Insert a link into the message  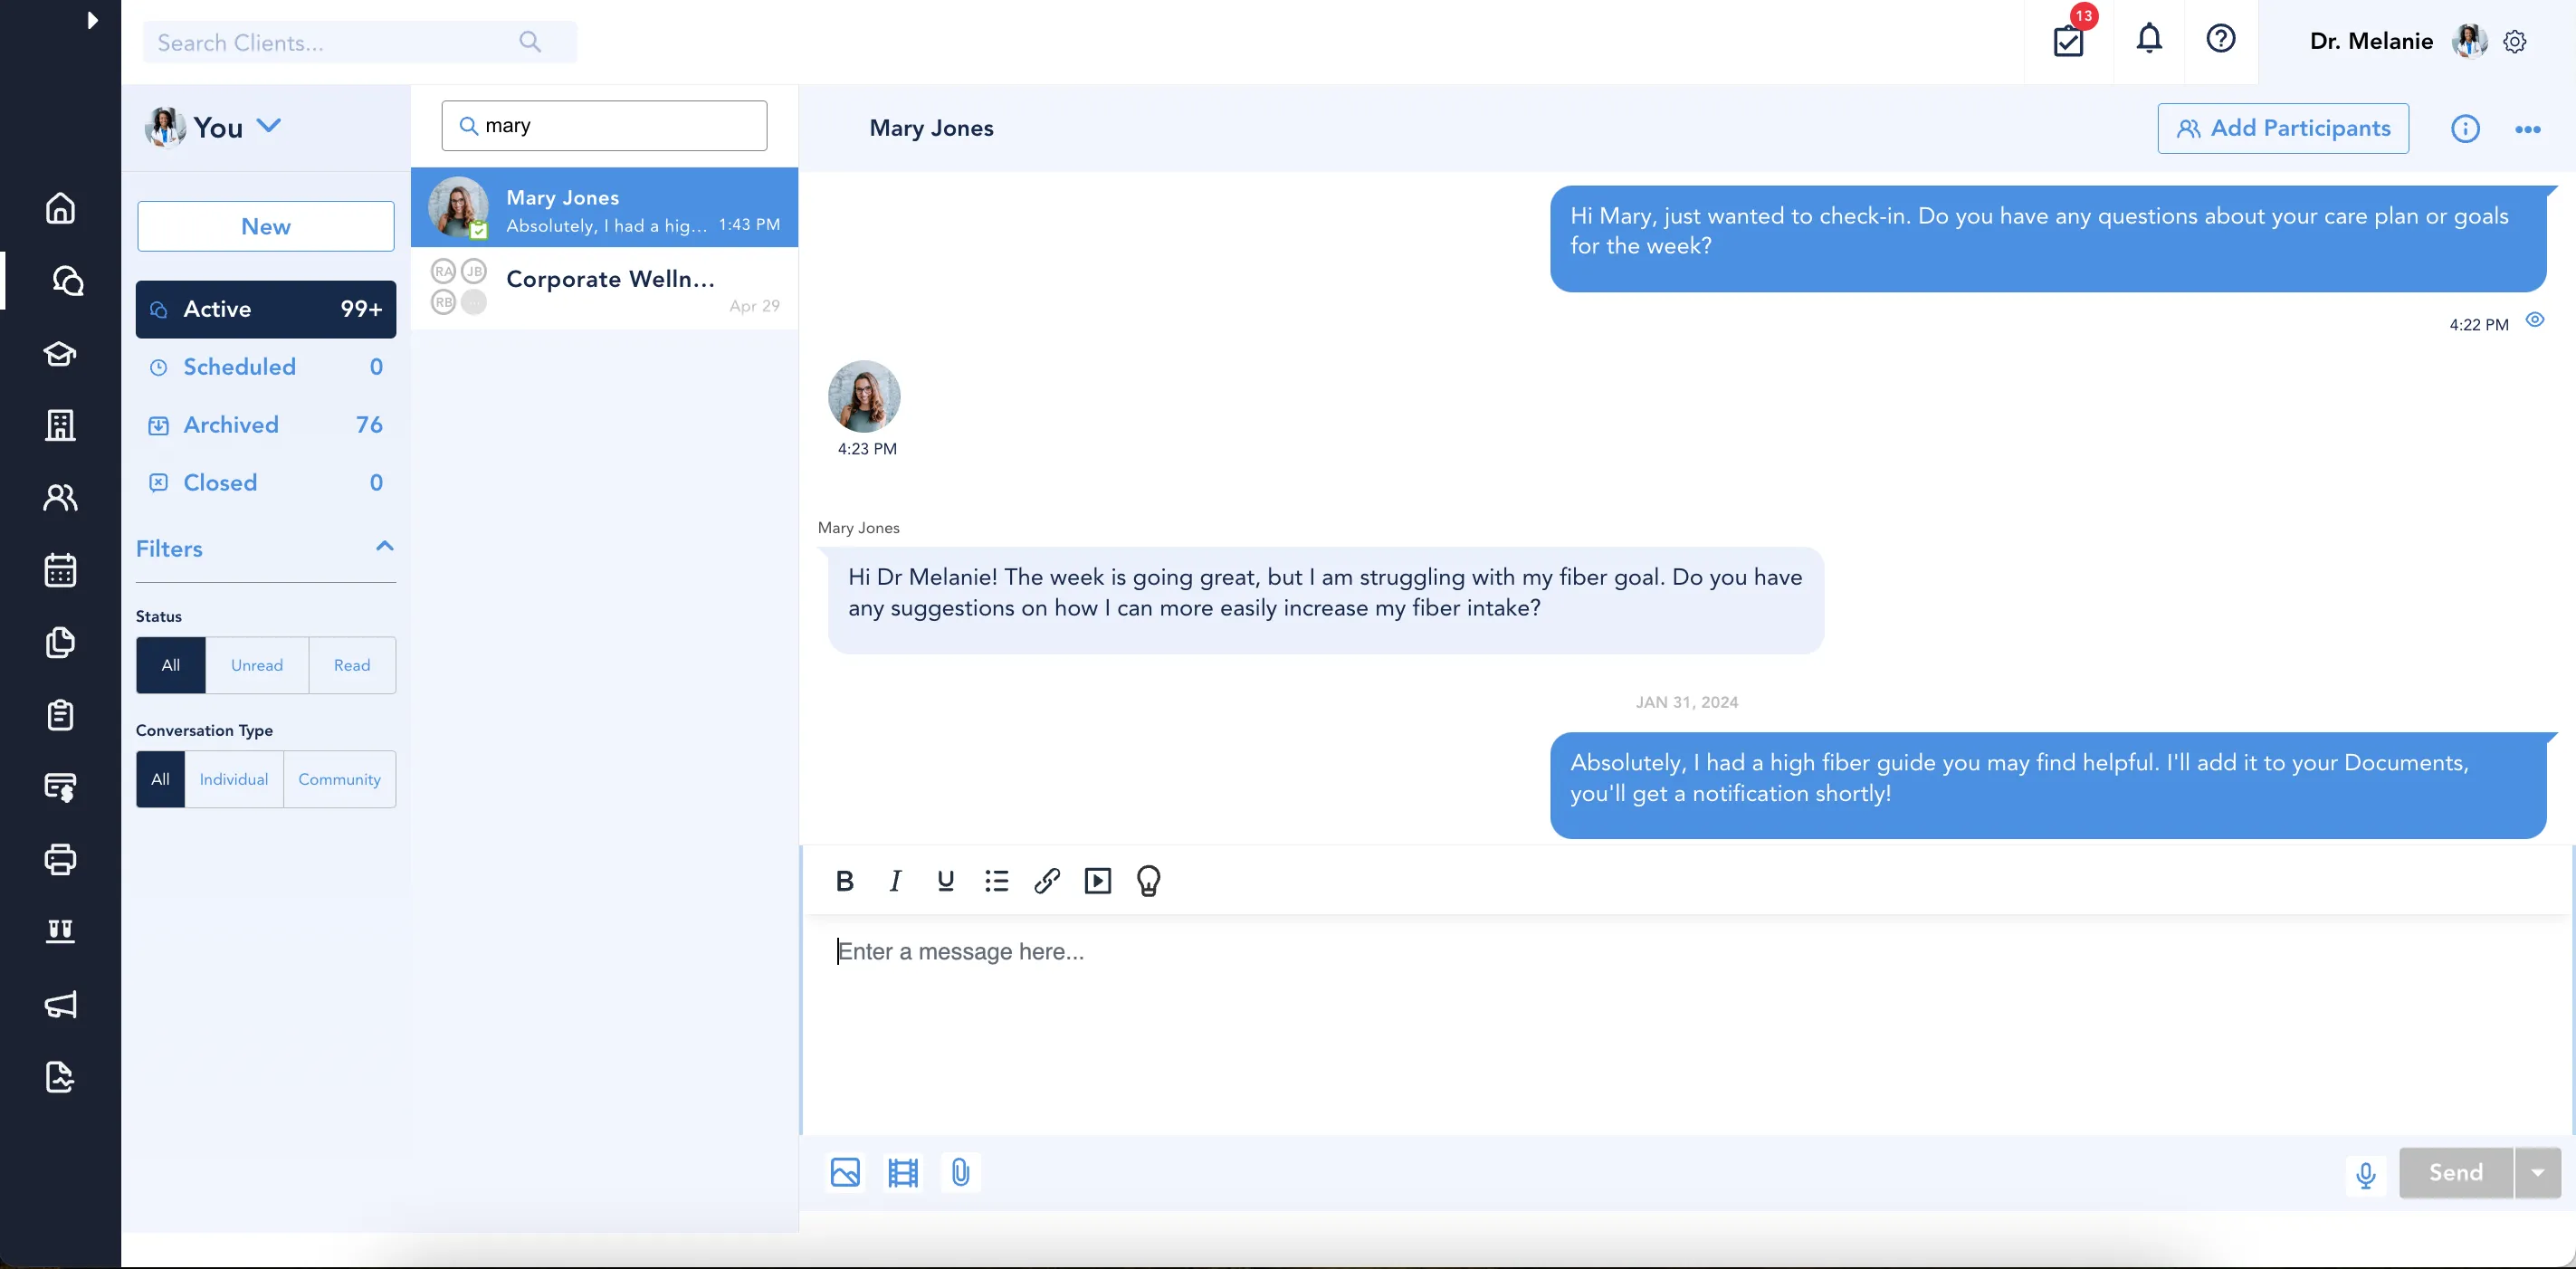[1047, 880]
